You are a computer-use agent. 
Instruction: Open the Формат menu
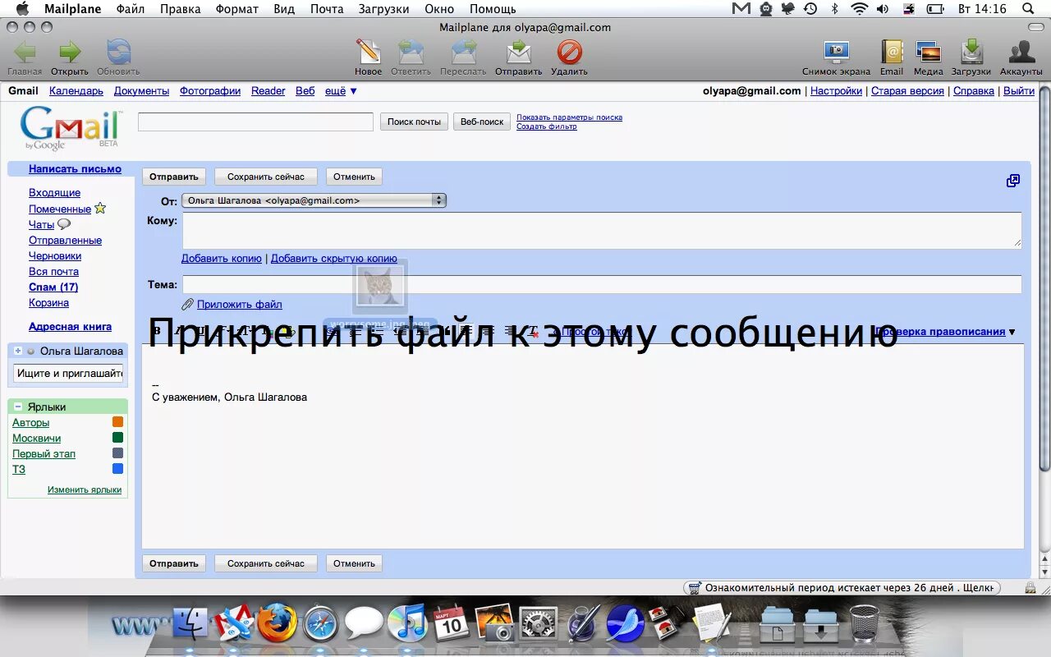(237, 9)
